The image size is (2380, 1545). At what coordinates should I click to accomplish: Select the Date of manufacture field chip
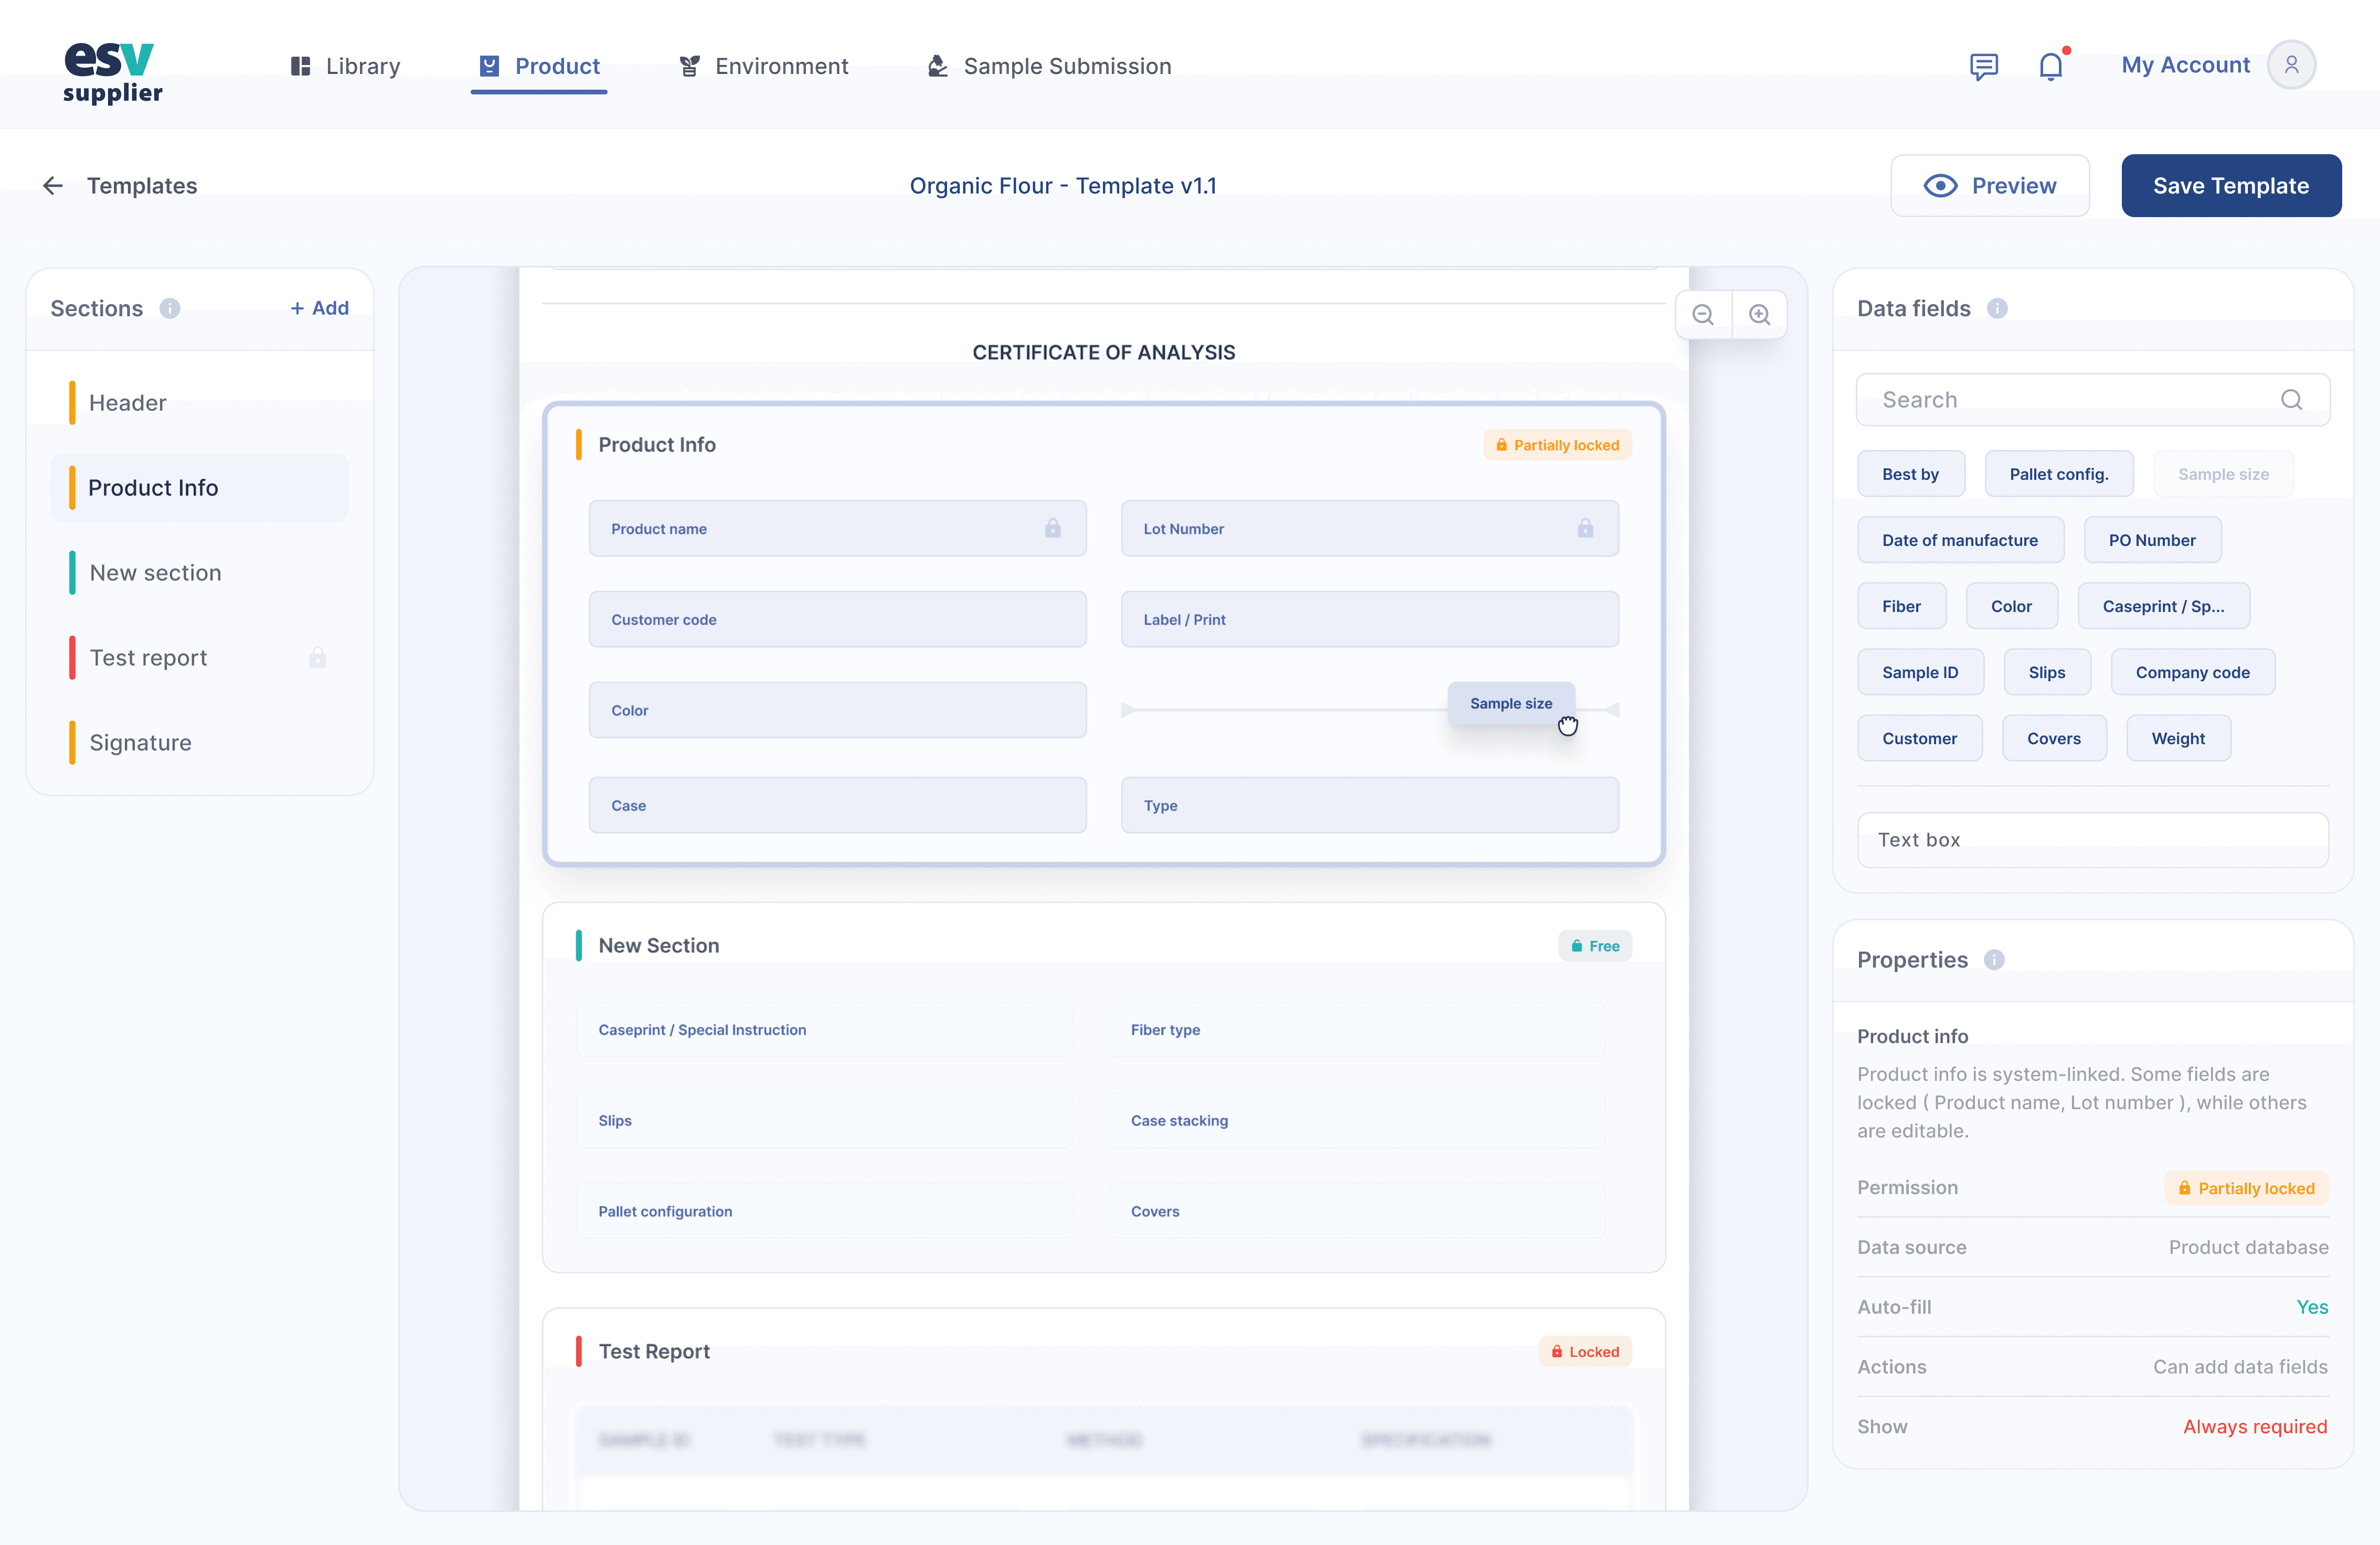click(1960, 540)
